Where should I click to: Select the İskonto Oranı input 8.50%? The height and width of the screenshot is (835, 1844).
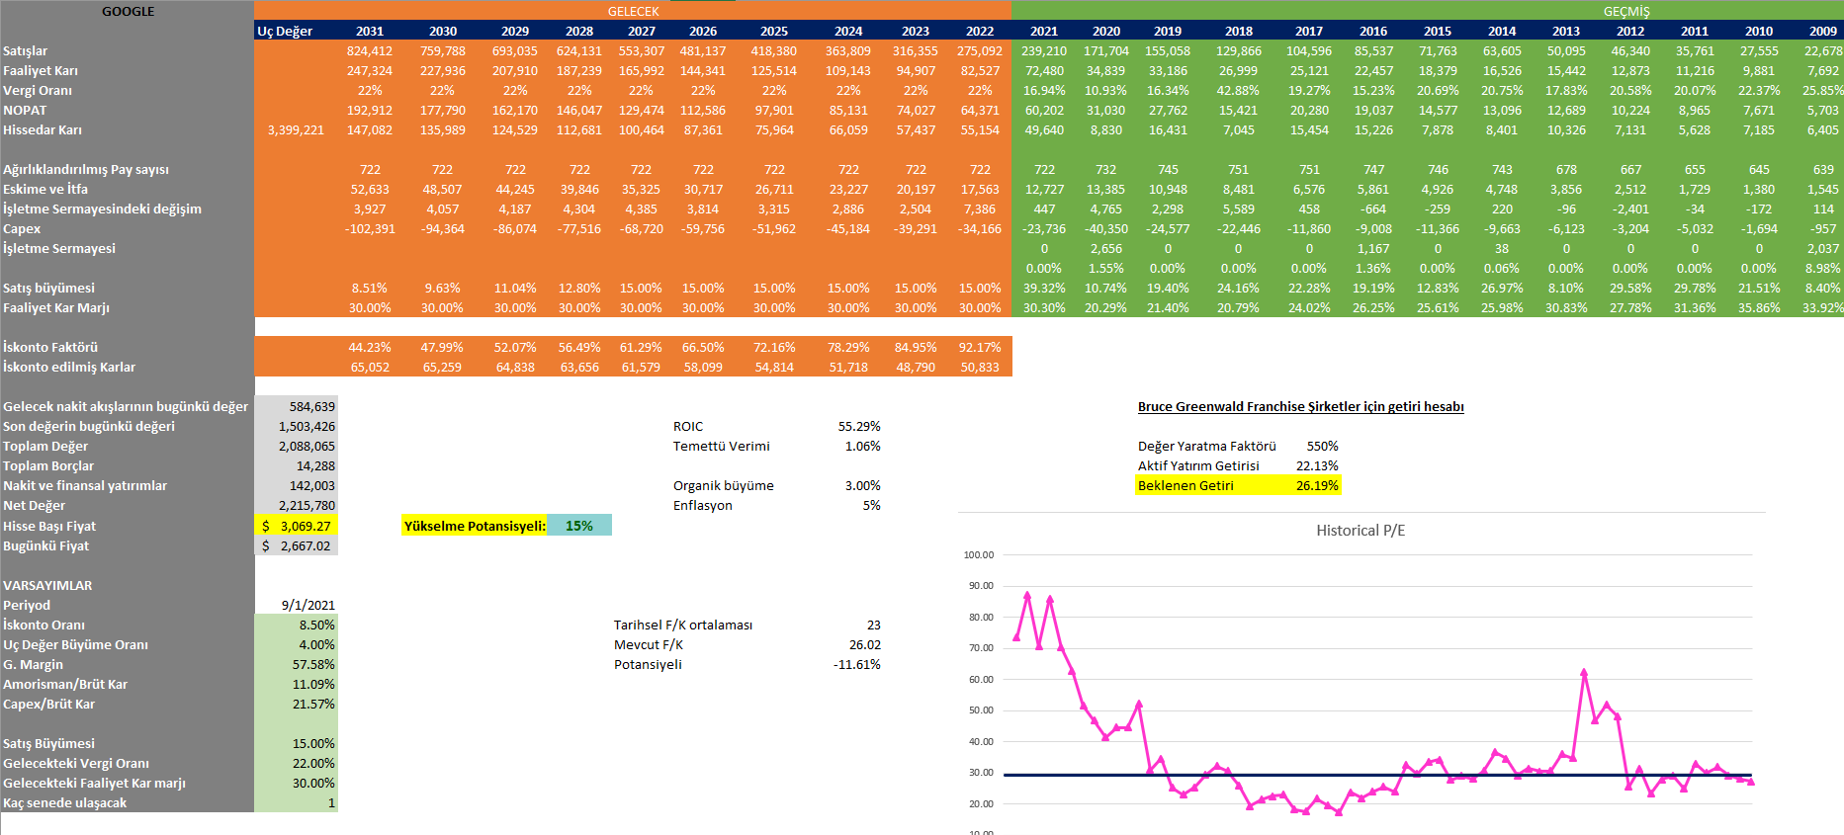pos(297,625)
